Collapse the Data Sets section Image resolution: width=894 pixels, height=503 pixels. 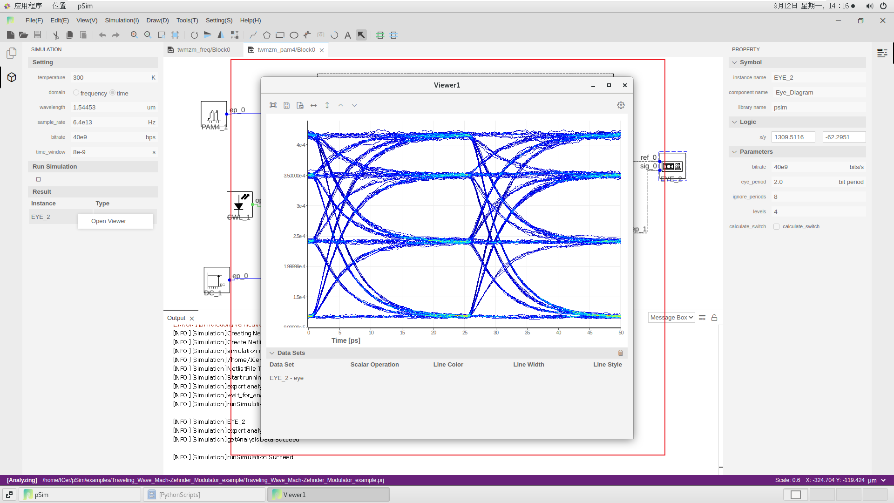point(272,353)
